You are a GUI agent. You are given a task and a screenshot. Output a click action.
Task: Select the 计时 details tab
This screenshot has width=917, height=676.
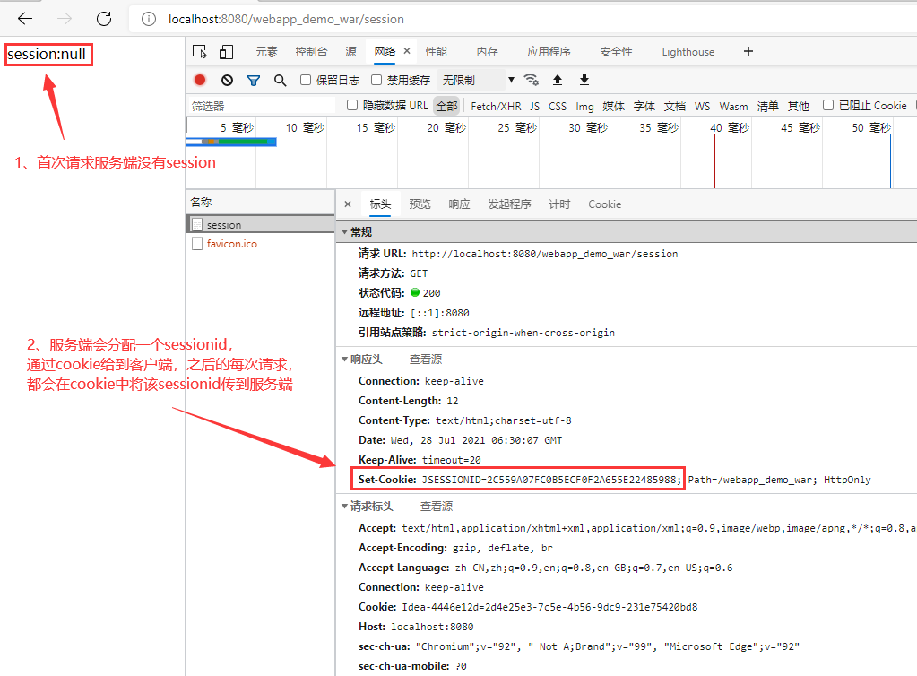(559, 204)
